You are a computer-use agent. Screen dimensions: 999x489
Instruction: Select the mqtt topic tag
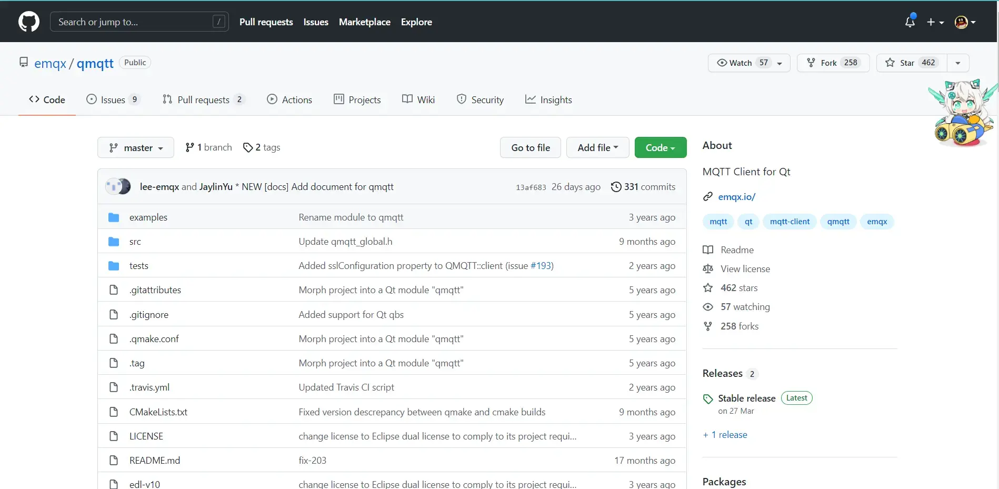[718, 222]
